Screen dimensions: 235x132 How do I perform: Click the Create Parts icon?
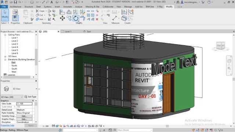(124, 18)
